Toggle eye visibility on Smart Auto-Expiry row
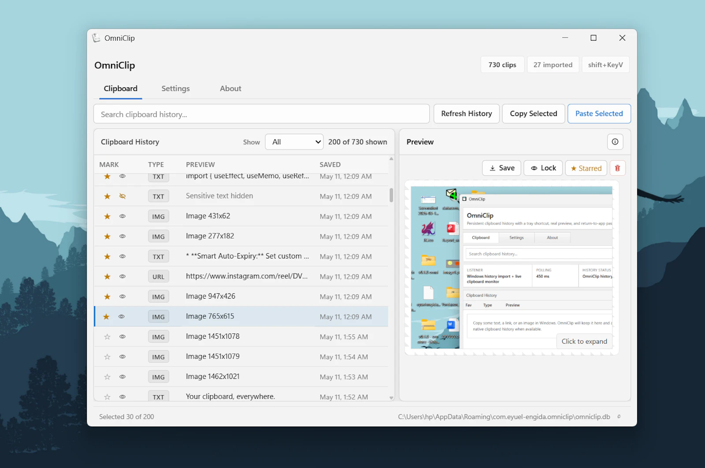705x468 pixels. 122,256
